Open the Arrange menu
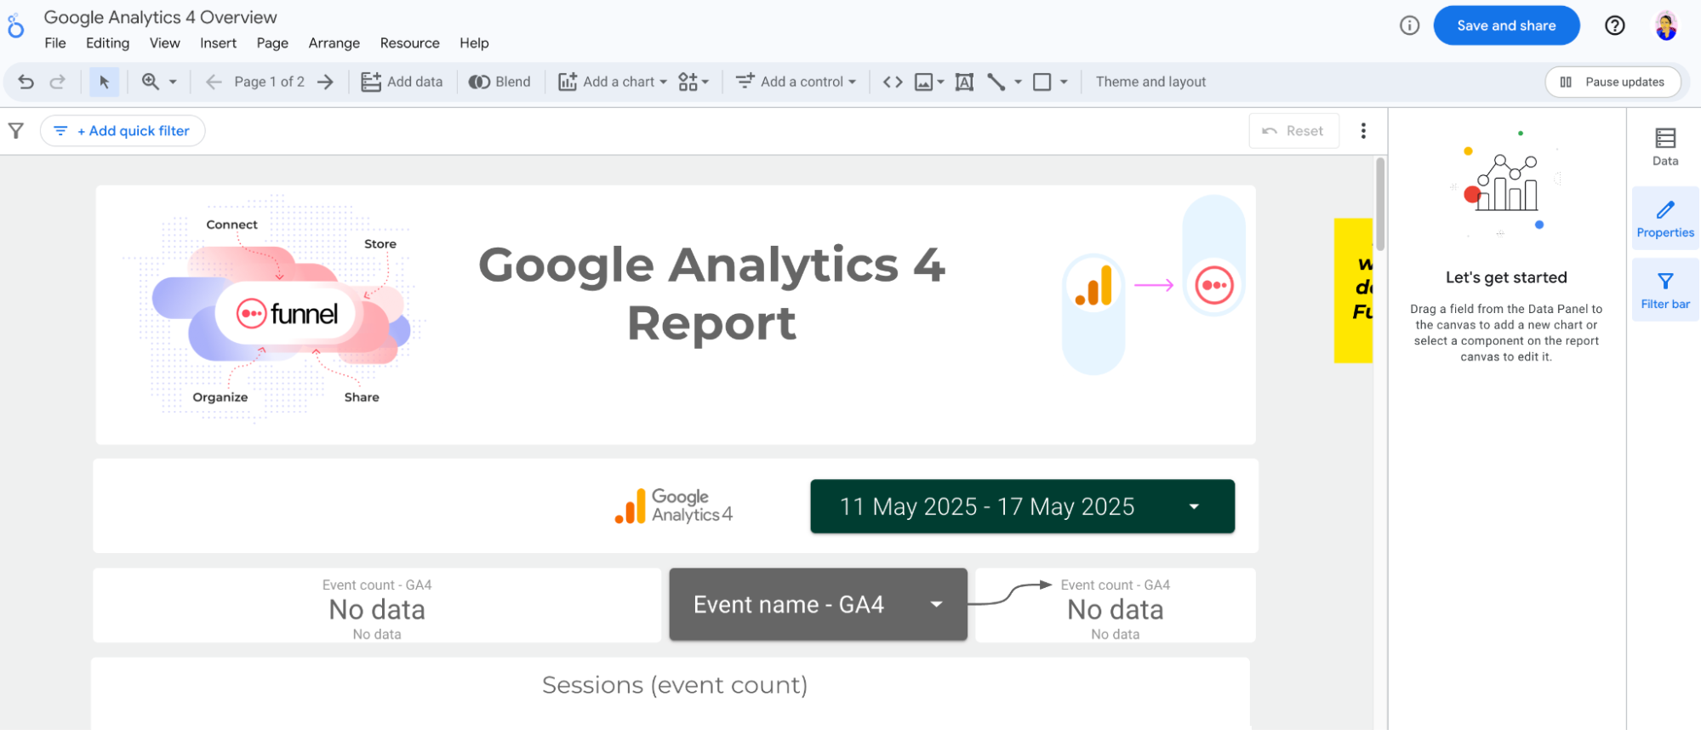The width and height of the screenshot is (1701, 730). click(334, 43)
